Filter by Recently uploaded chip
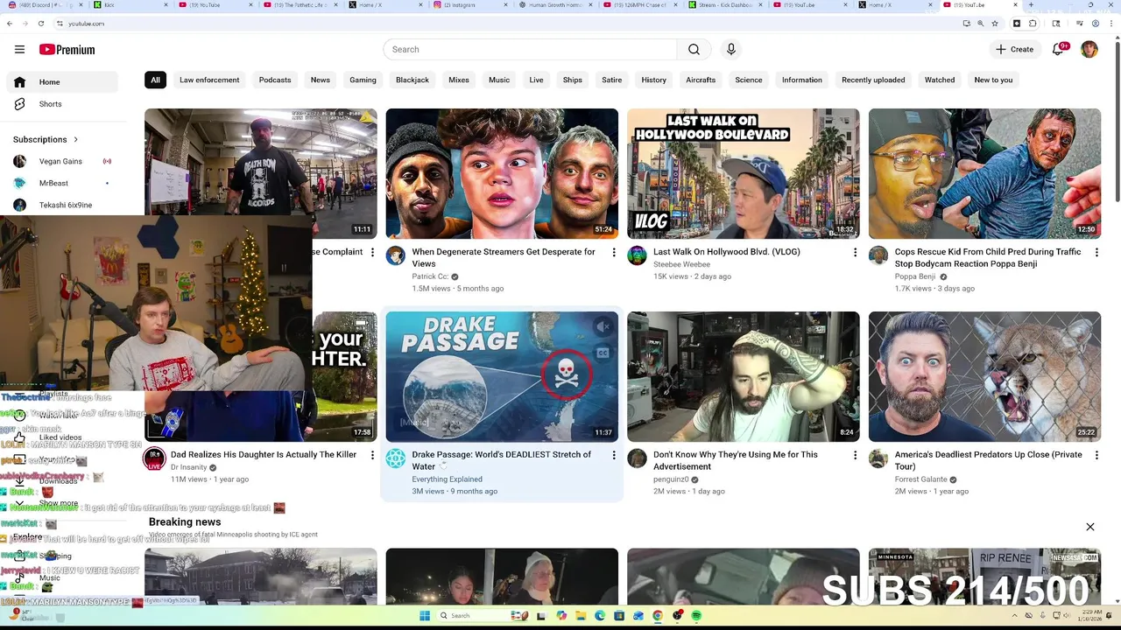Viewport: 1121px width, 630px height. [x=873, y=80]
